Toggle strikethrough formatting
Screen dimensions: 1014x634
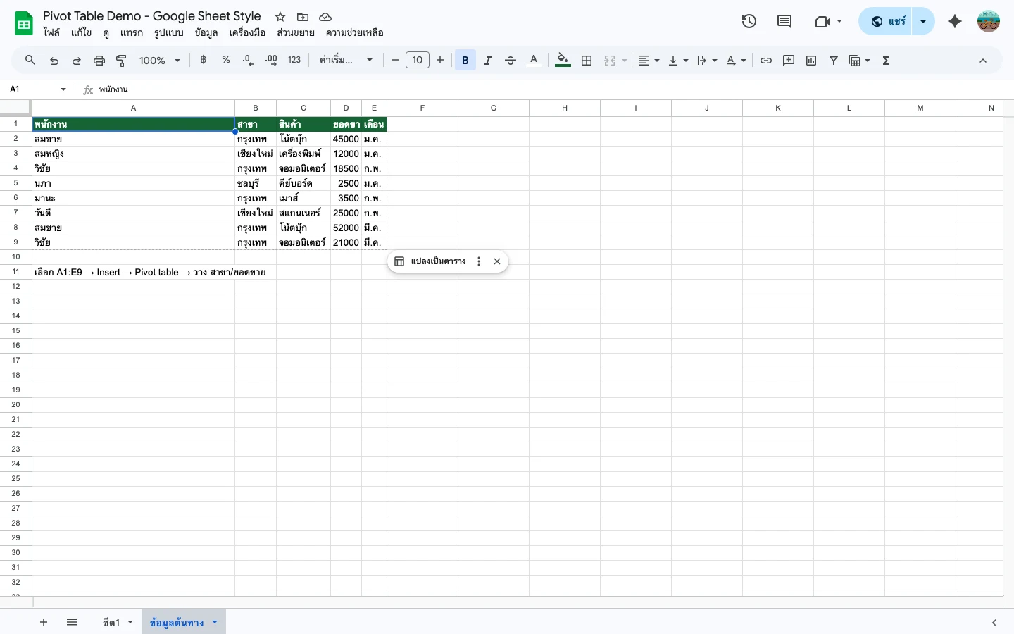pyautogui.click(x=511, y=60)
